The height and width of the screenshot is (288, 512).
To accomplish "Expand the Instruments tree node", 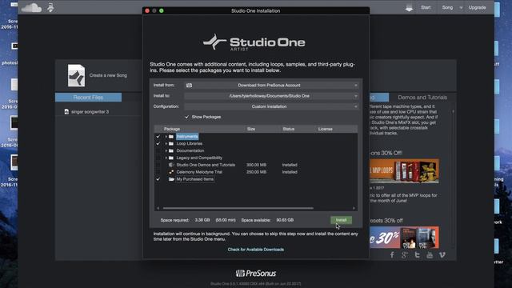I will [166, 137].
